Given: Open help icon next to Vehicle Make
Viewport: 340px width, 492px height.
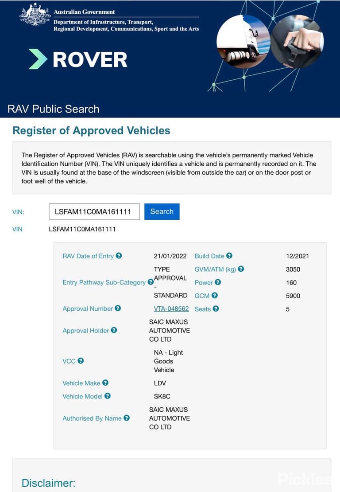Looking at the screenshot, I should (x=106, y=383).
